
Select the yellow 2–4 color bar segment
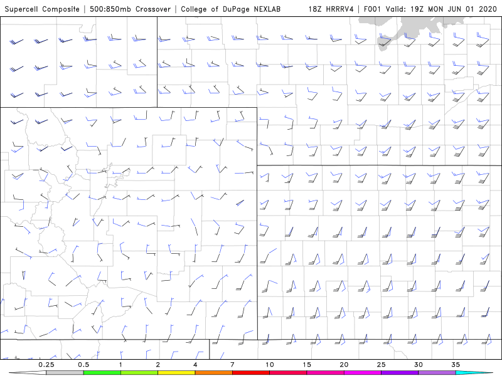click(176, 373)
